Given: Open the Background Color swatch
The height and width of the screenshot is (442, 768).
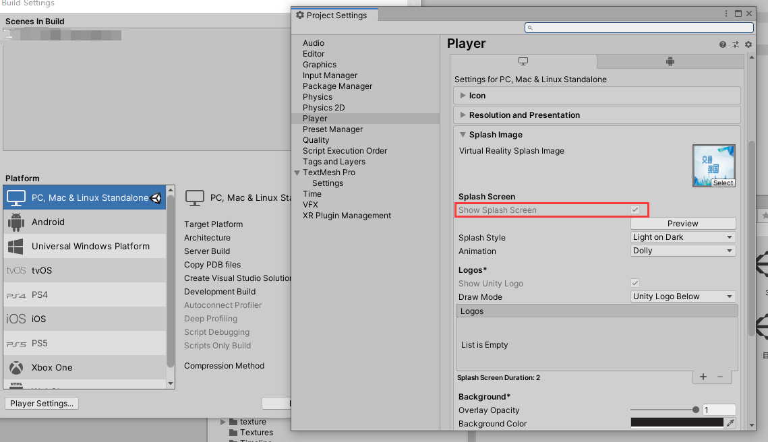Looking at the screenshot, I should point(677,423).
